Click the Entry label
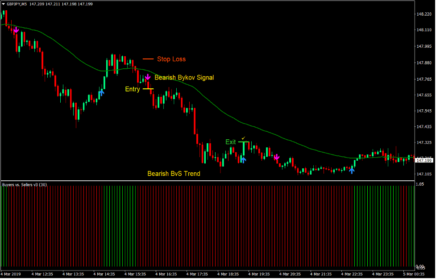This screenshot has width=436, height=279. click(x=133, y=89)
